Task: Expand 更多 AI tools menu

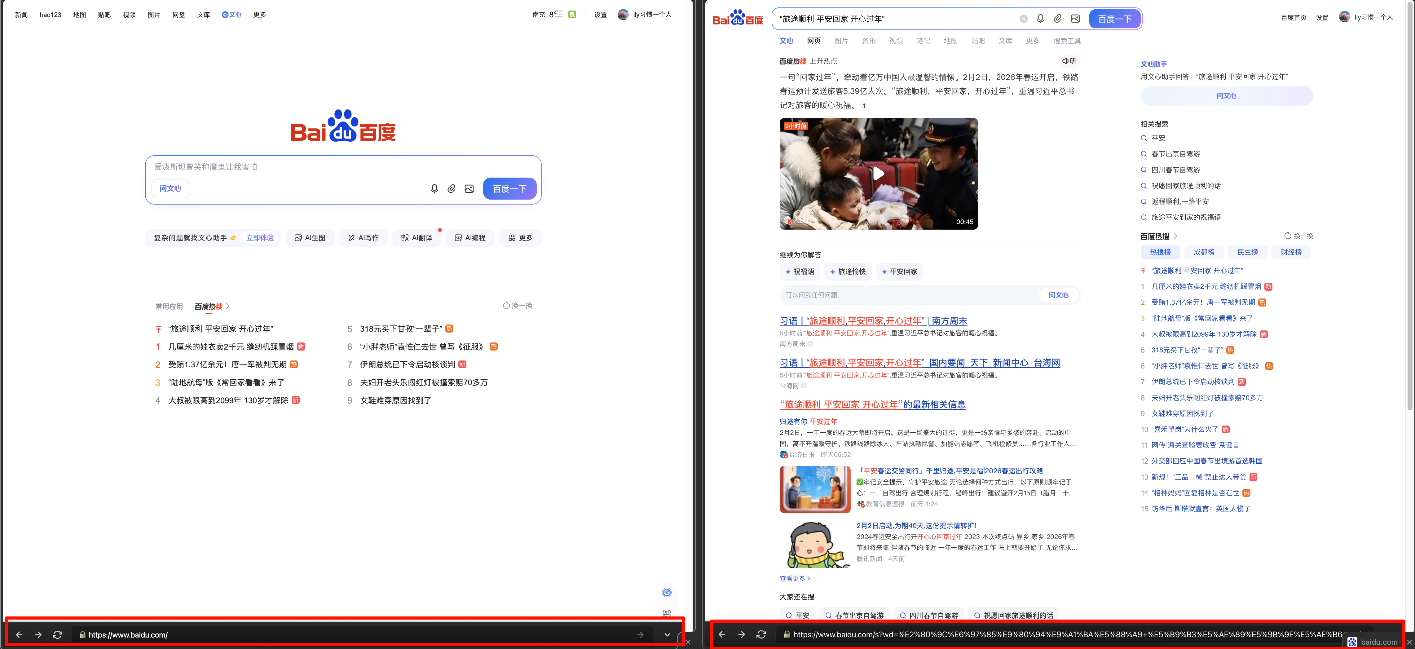Action: click(x=520, y=238)
